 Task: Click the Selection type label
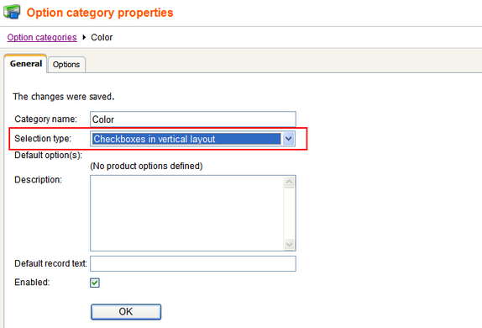point(43,139)
